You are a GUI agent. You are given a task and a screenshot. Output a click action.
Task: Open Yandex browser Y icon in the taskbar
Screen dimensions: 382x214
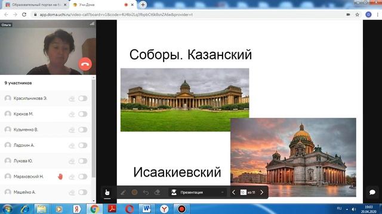tap(164, 209)
